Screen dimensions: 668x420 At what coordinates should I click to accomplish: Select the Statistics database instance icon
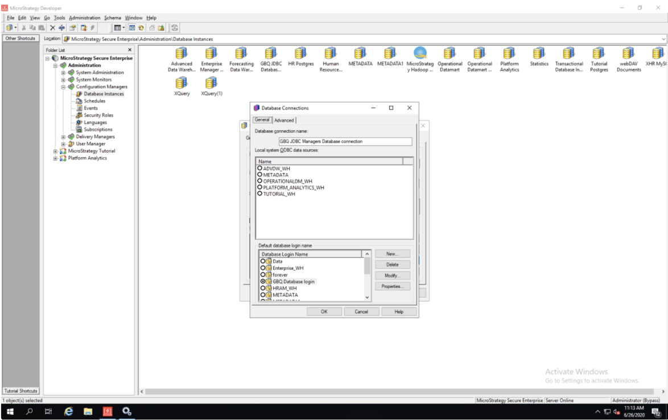coord(539,54)
